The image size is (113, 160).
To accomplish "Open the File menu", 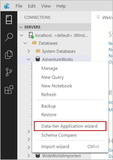I will (x=19, y=6).
